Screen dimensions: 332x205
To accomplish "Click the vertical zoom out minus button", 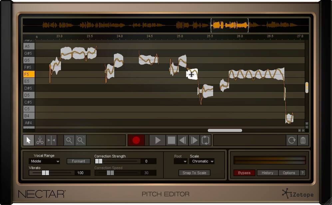I will [307, 127].
